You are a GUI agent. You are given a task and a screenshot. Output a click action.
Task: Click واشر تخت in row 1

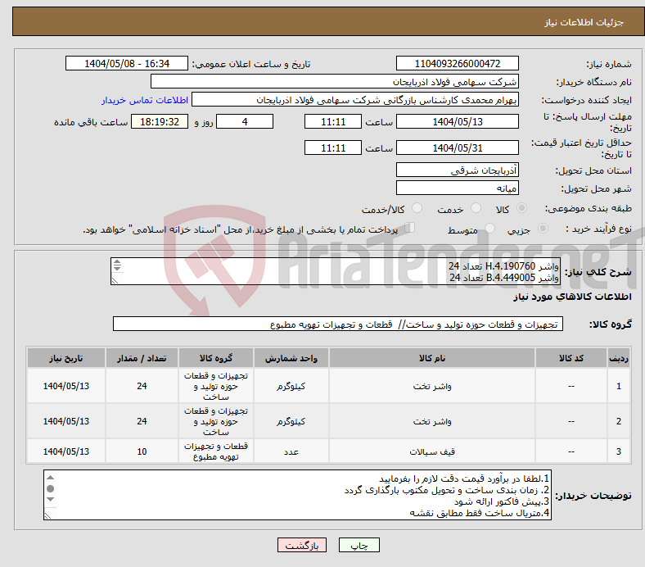(x=432, y=386)
